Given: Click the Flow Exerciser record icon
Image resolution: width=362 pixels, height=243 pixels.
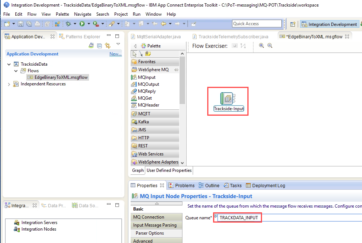Looking at the screenshot, I should click(235, 46).
